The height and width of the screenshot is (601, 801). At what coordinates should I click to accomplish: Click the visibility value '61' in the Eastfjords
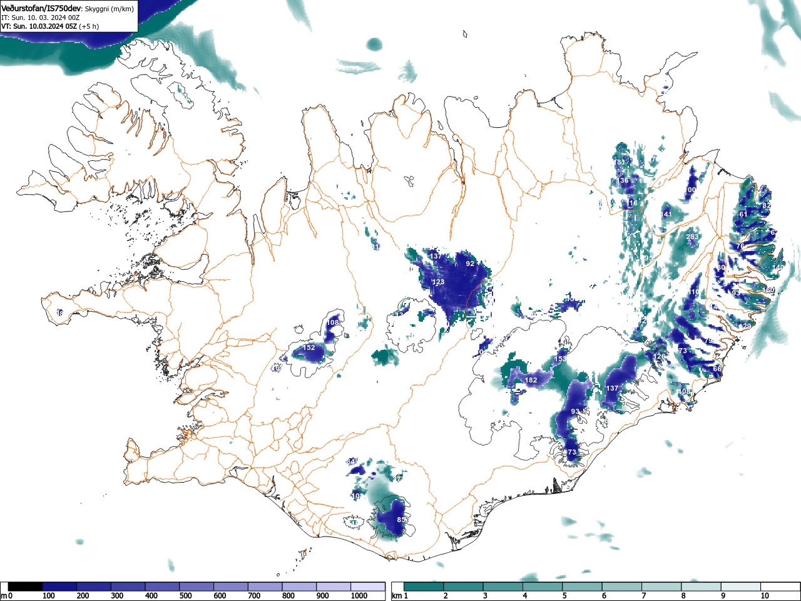click(743, 214)
